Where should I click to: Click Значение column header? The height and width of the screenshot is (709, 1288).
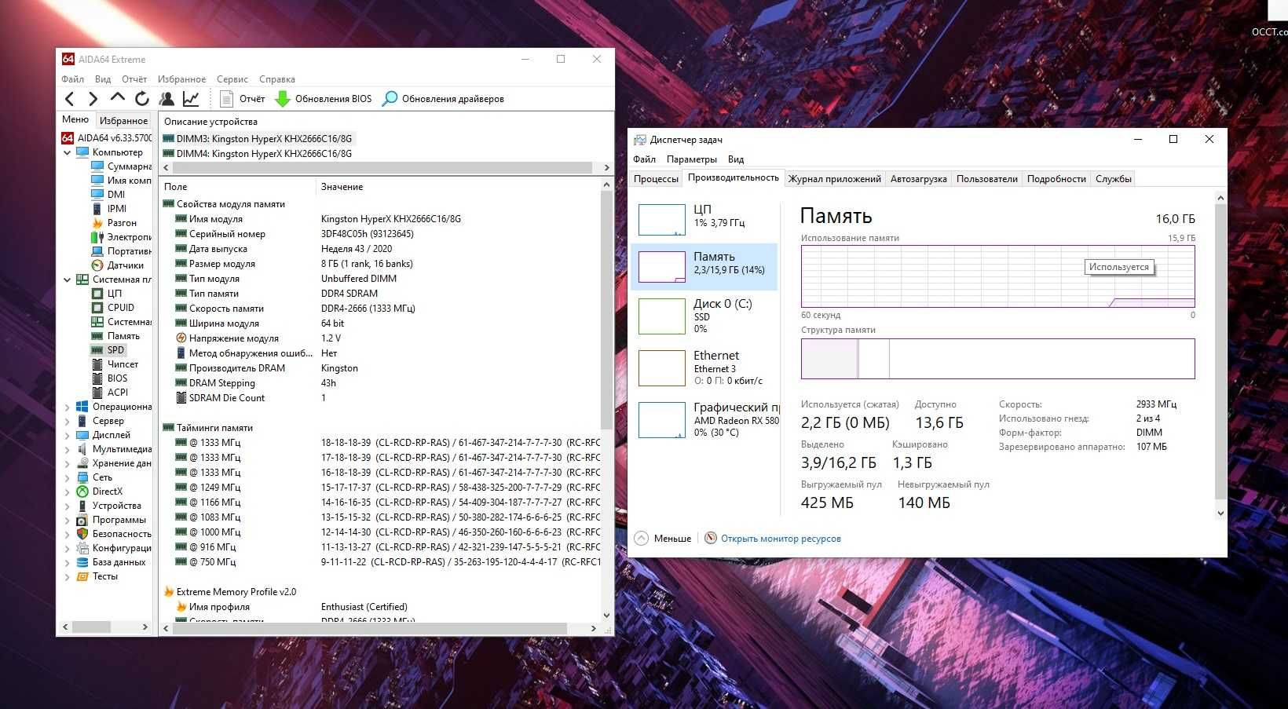pos(458,187)
